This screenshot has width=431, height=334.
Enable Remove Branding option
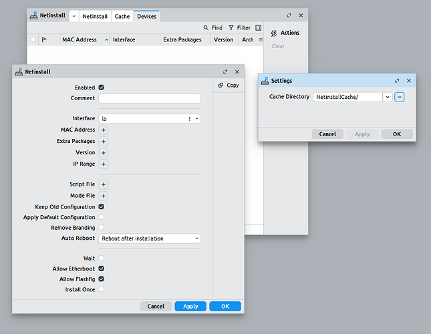[101, 227]
